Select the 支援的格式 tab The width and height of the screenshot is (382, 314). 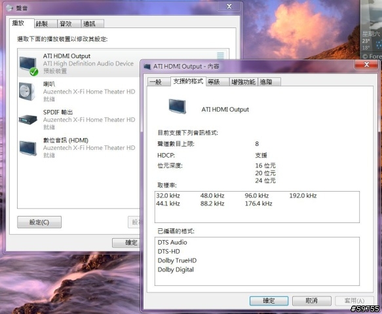[x=188, y=81]
